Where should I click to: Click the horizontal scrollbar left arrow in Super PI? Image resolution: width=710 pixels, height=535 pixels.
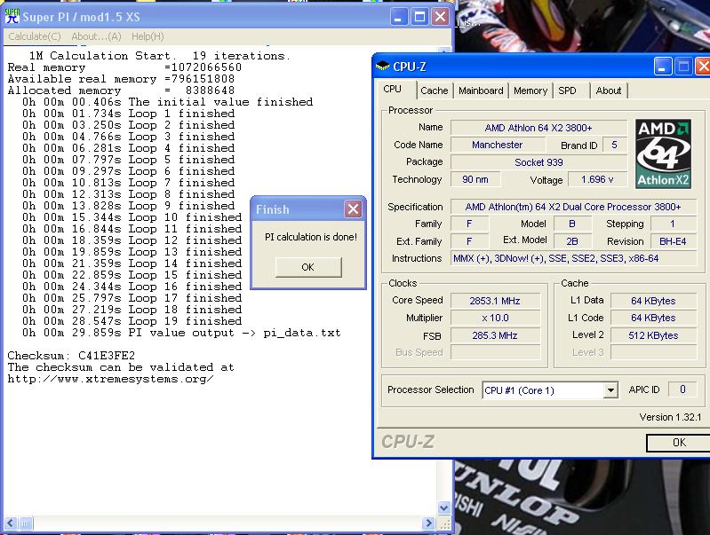pyautogui.click(x=11, y=523)
